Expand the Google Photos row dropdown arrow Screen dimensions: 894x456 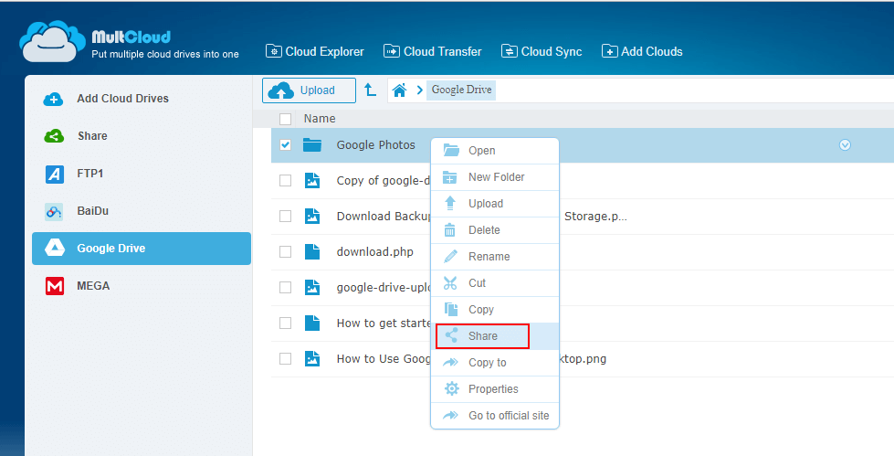845,145
